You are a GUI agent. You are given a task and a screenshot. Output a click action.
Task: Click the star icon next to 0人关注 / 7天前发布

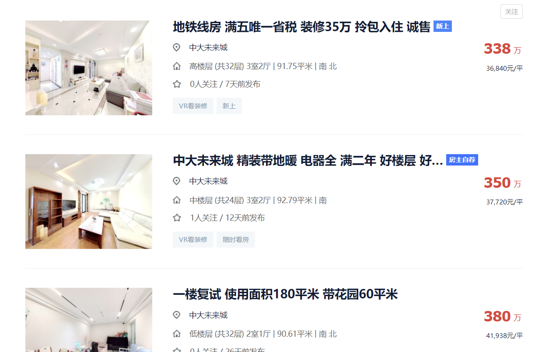coord(177,84)
